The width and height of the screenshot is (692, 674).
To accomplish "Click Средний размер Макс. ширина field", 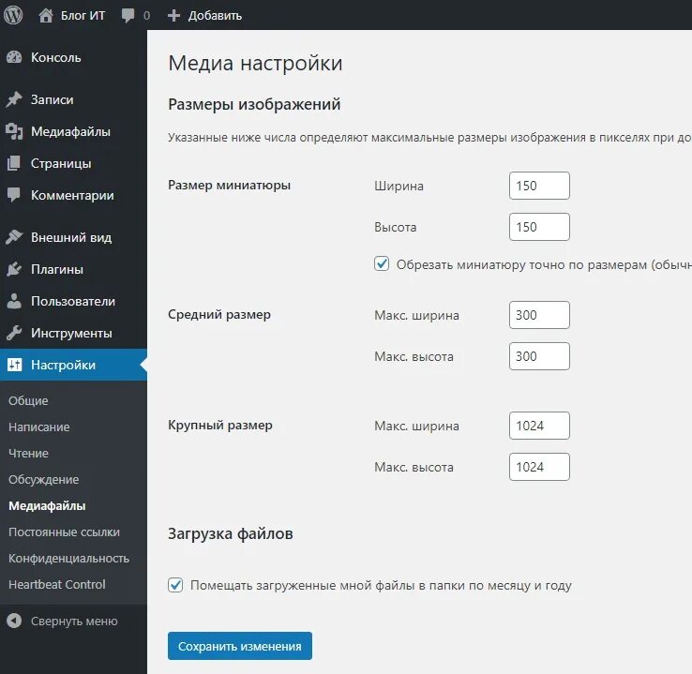I will (x=539, y=315).
